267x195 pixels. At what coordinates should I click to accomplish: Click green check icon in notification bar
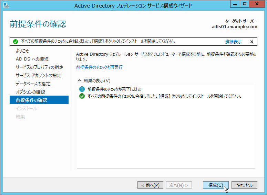tap(16, 42)
